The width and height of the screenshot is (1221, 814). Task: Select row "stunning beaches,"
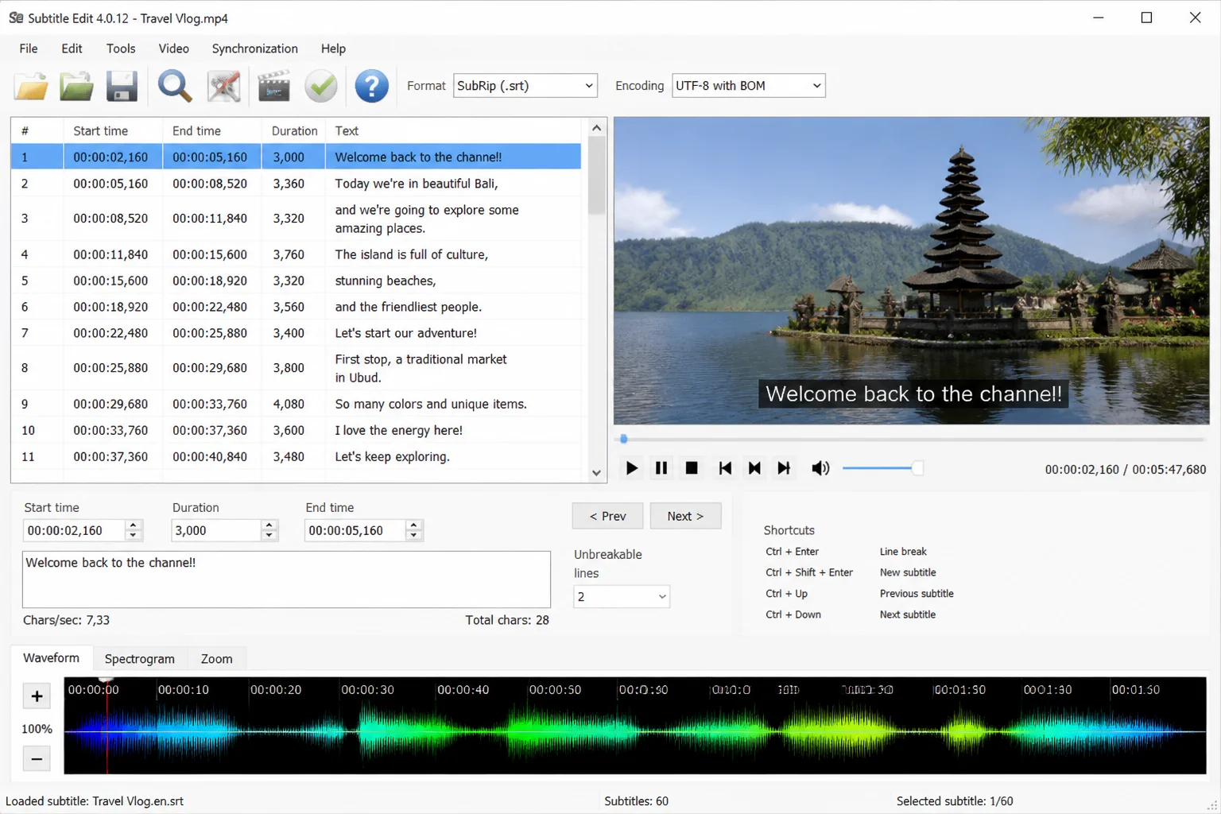pos(296,281)
